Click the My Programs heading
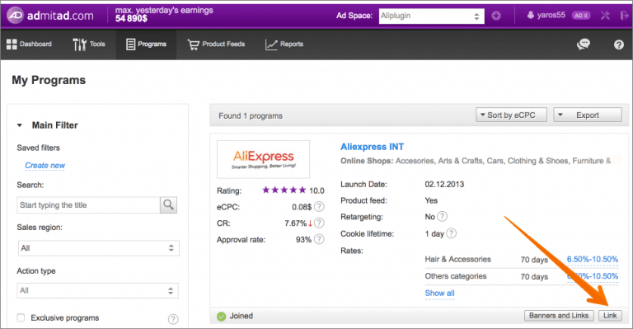 [x=49, y=80]
